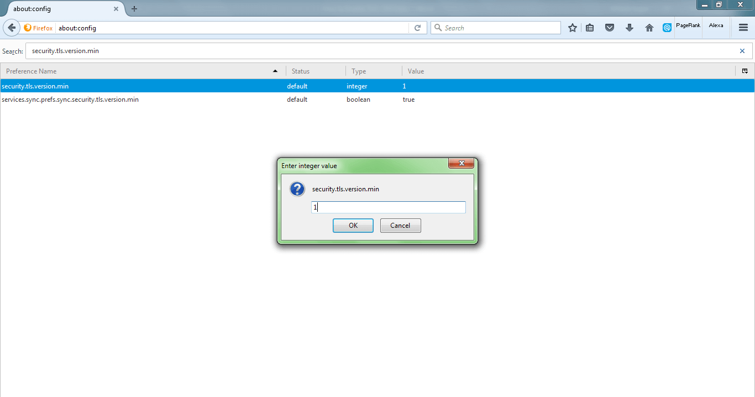The image size is (755, 397).
Task: Confirm the dialog with OK
Action: coord(353,226)
